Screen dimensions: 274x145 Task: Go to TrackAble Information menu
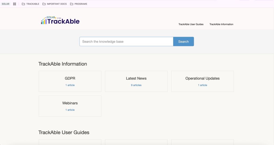pos(221,24)
